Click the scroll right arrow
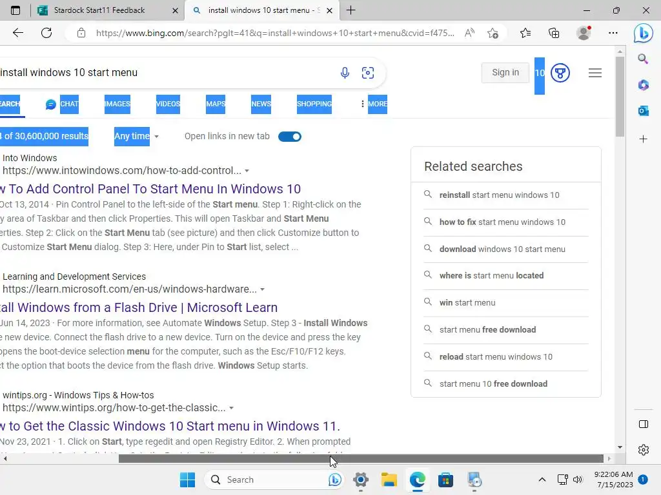661x495 pixels. pyautogui.click(x=609, y=458)
